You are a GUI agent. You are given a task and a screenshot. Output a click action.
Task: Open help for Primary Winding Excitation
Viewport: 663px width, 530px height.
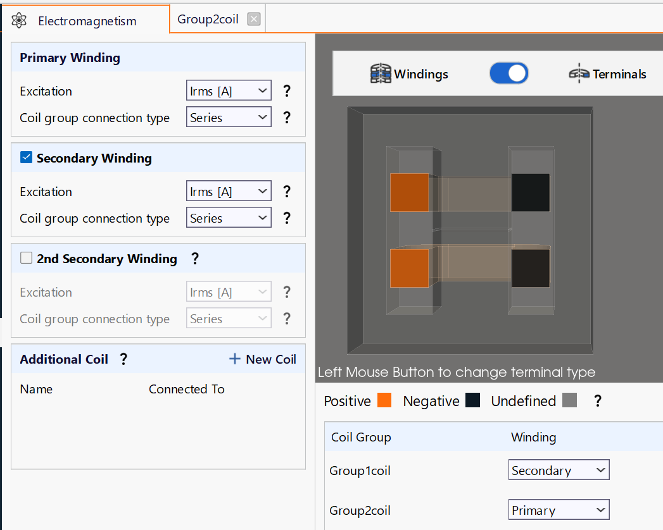click(x=287, y=91)
